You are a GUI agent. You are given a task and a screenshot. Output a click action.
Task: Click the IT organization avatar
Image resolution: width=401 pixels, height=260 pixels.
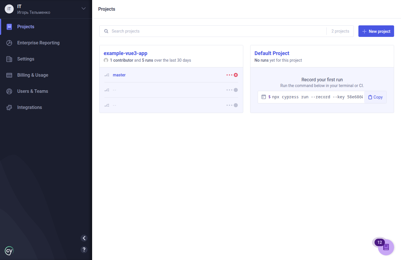9,9
